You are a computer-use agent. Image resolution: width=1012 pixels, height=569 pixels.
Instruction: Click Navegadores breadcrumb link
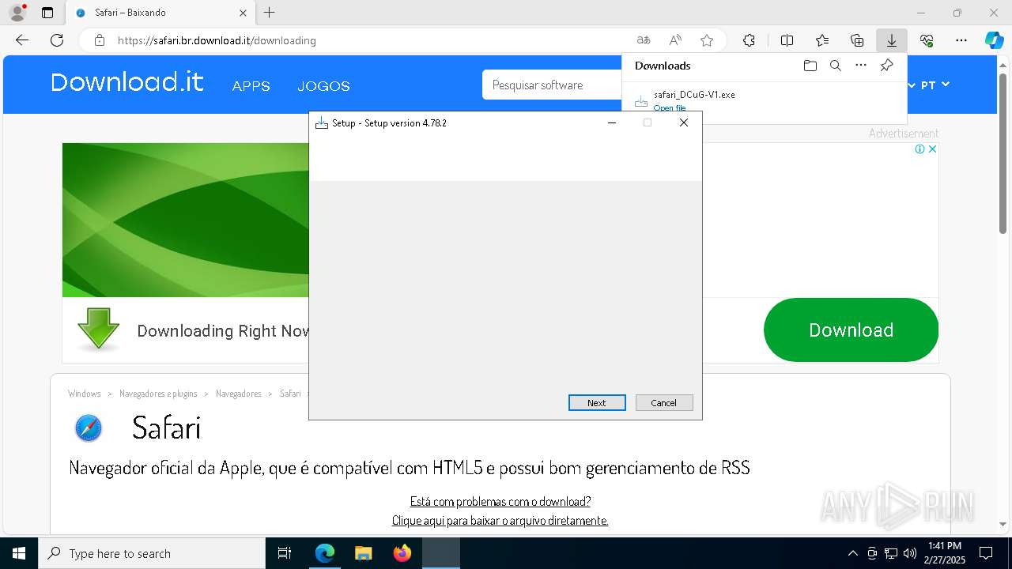pyautogui.click(x=239, y=394)
